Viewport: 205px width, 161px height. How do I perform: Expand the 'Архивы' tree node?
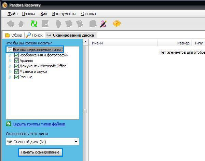tap(11, 61)
